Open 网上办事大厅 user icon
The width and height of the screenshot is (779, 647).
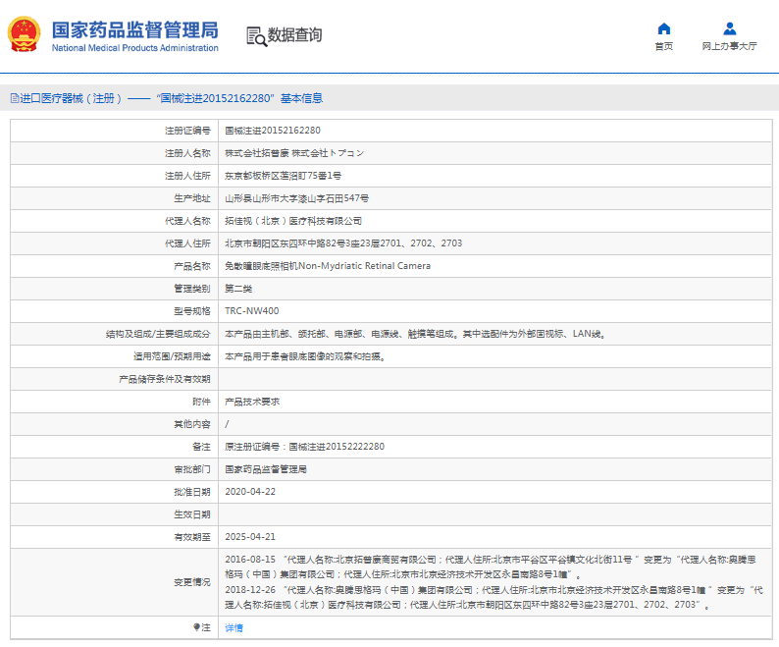point(729,28)
